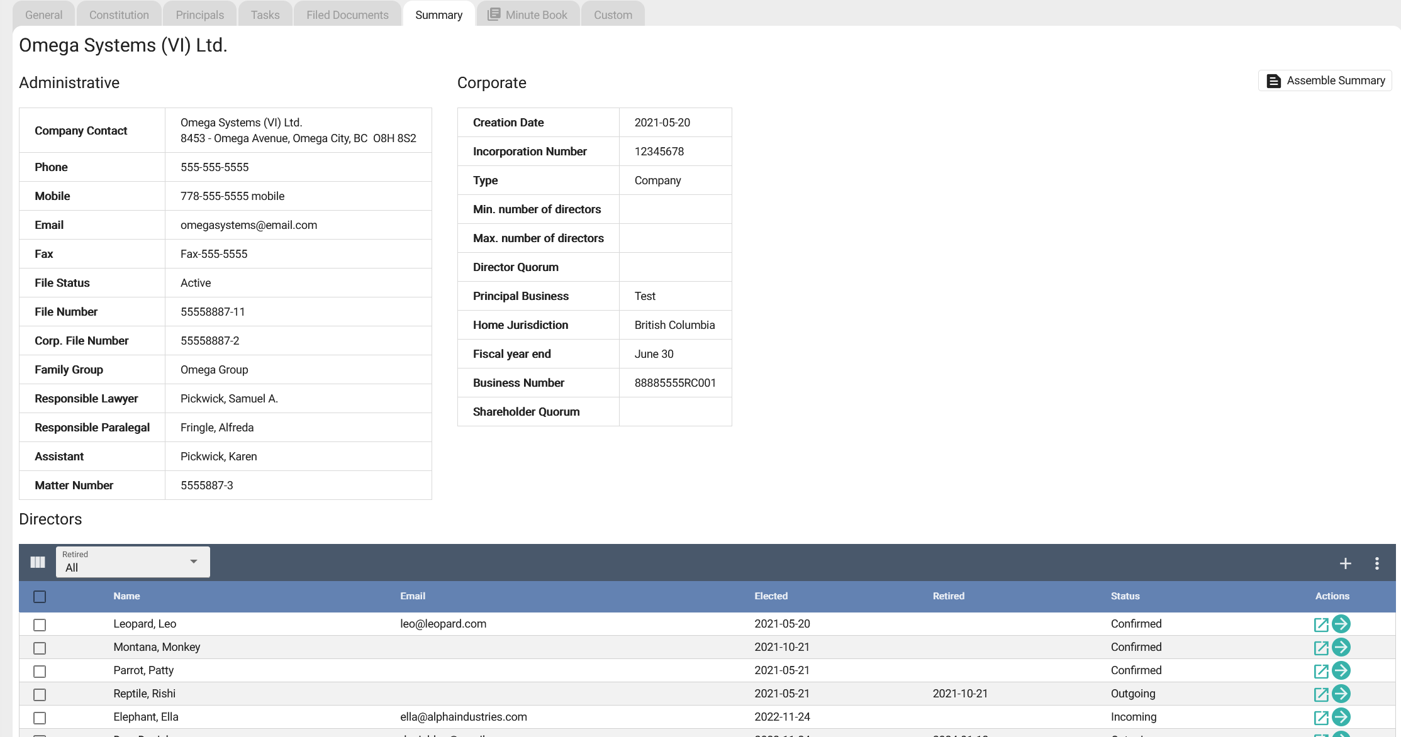Click the green arrow for Montana, Monkey
Image resolution: width=1401 pixels, height=737 pixels.
(x=1341, y=647)
